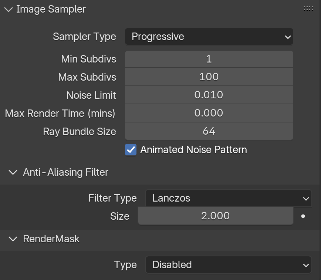This screenshot has height=280, width=321.
Task: Open the Filter Type Lanczos dropdown
Action: [229, 198]
